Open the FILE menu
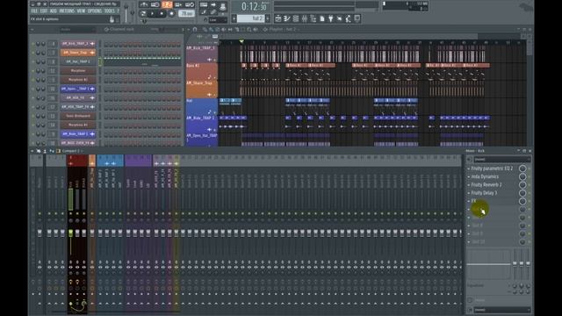562x316 pixels. click(34, 11)
